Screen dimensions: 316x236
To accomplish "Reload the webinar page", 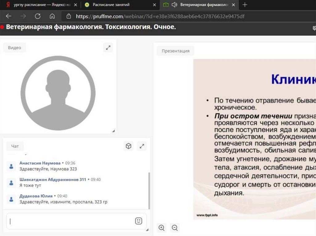I will click(38, 16).
